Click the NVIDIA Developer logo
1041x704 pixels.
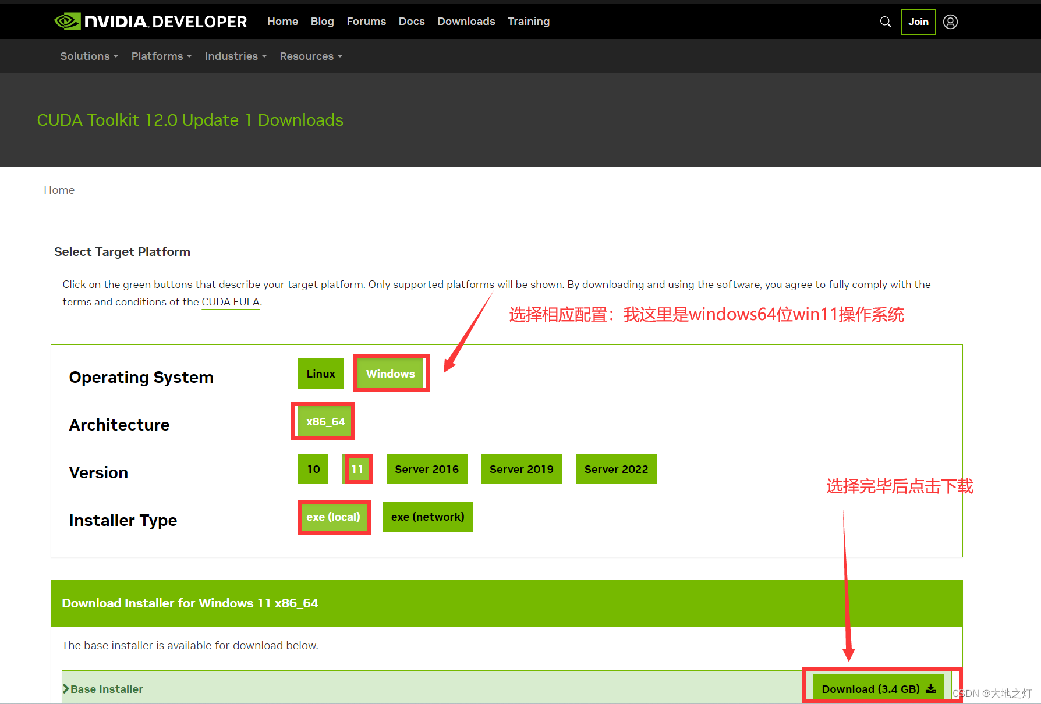(x=151, y=22)
